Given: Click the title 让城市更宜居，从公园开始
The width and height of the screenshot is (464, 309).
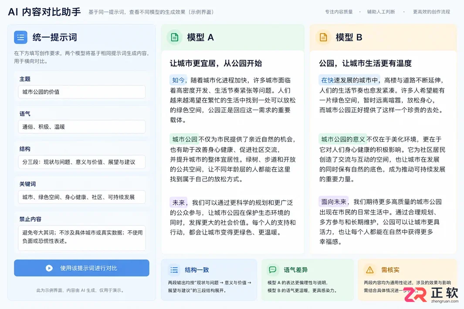Looking at the screenshot, I should coord(216,63).
